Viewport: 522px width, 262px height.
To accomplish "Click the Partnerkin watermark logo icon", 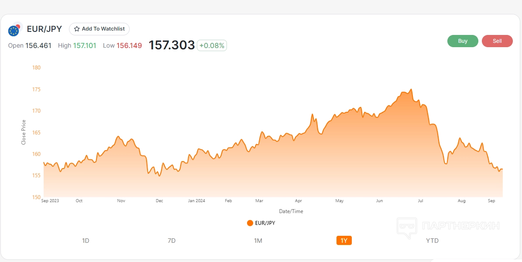I will (406, 227).
